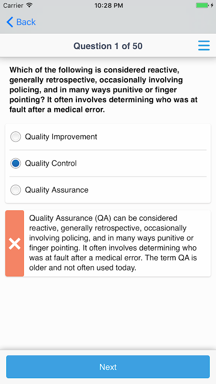
Task: Tap the Carrier label in status bar
Action: 14,5
